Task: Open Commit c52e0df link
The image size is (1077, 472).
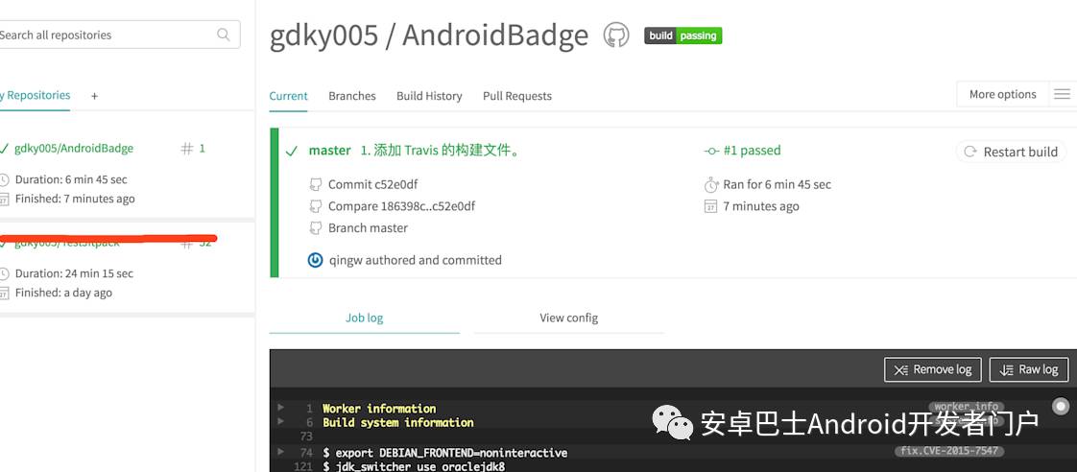Action: [373, 184]
